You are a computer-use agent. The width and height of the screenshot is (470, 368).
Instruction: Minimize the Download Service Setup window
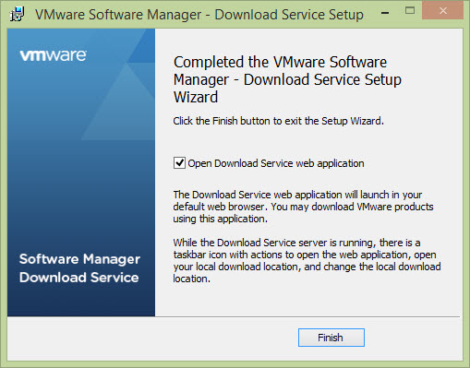point(385,13)
